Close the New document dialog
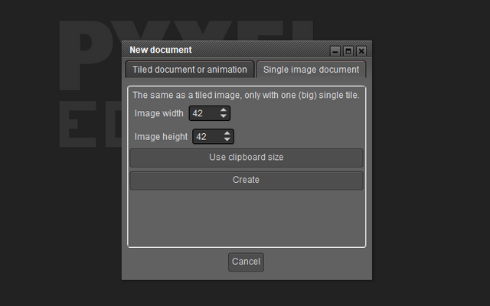This screenshot has width=490, height=306. pos(361,51)
